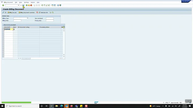Click the volume icon in the system tray
The image size is (193, 108).
[x=176, y=106]
